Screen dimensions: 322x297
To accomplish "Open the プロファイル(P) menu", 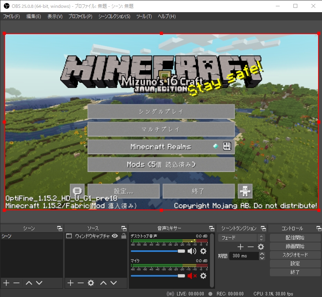I will pyautogui.click(x=80, y=16).
